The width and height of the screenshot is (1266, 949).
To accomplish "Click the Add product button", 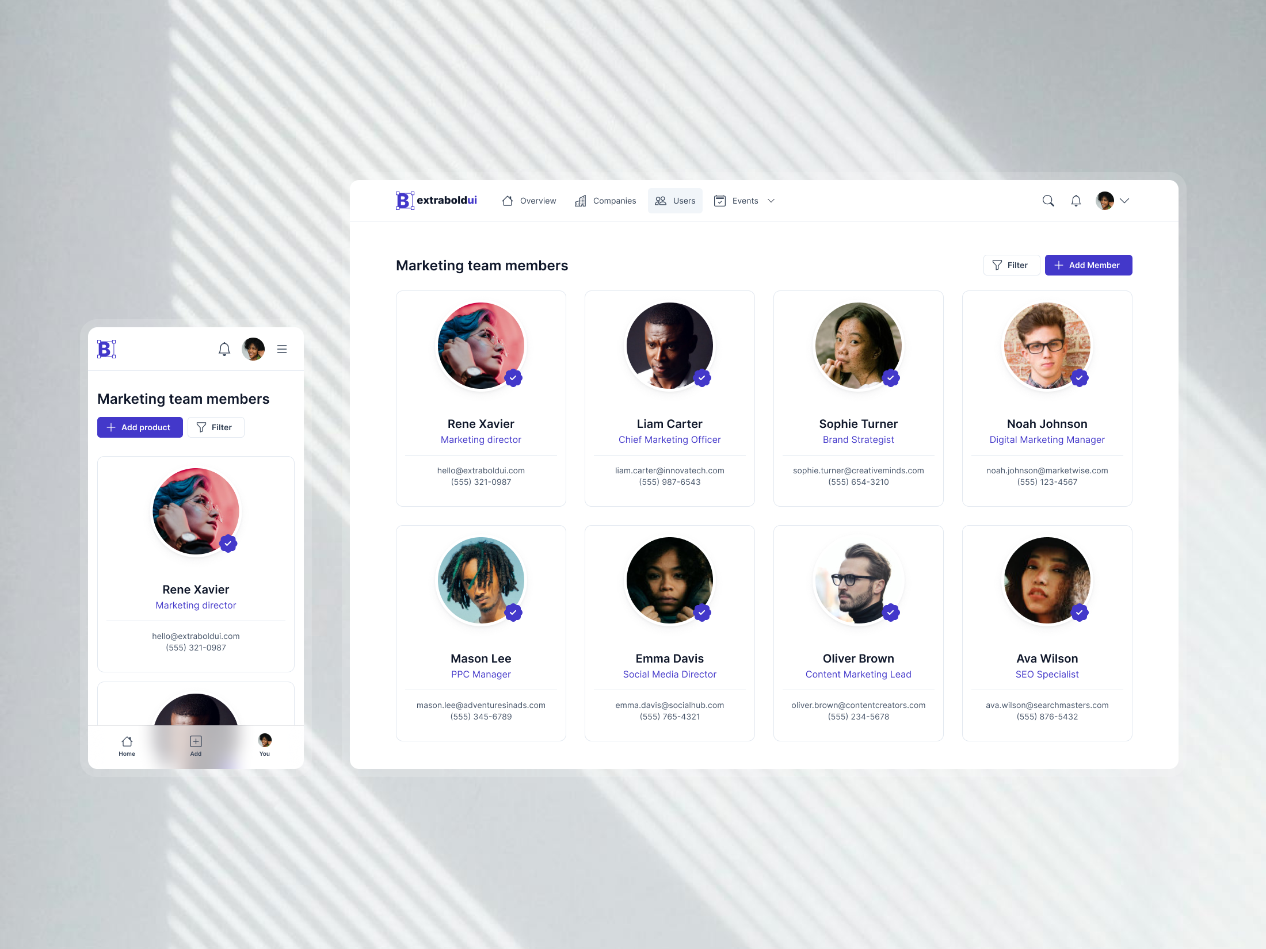I will pos(140,427).
